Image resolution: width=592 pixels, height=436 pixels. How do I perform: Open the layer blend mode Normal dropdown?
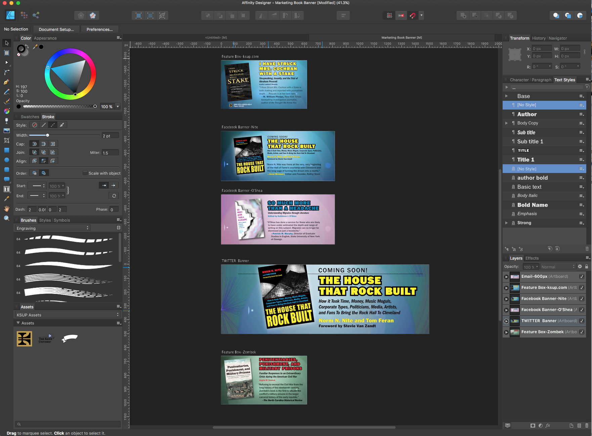click(x=558, y=267)
